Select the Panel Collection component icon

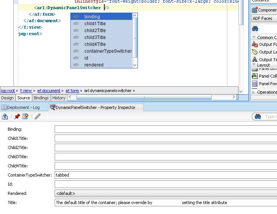255,76
